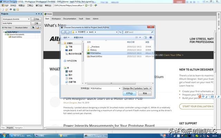Click the 工作台 button
221x138 pixels.
click(36, 19)
